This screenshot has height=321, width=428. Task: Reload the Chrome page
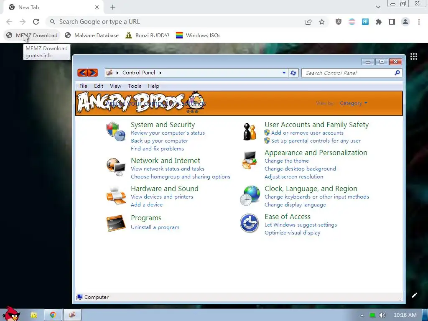point(36,22)
